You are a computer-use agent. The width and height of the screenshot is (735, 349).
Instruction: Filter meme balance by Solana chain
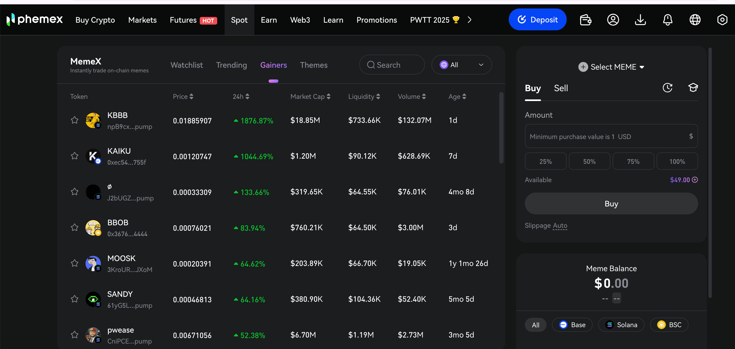[621, 325]
